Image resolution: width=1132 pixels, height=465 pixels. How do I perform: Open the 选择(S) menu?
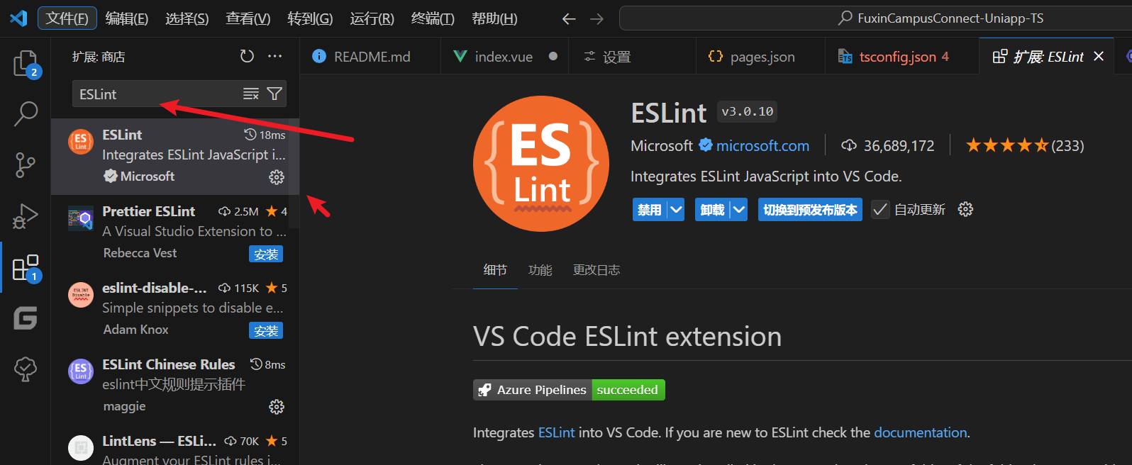pos(187,18)
